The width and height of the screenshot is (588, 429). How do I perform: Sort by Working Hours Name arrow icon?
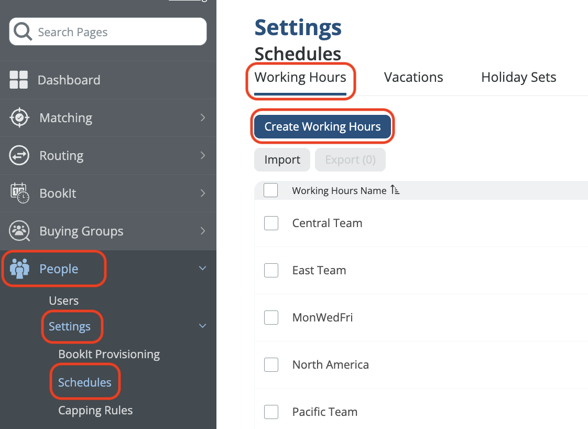[395, 190]
